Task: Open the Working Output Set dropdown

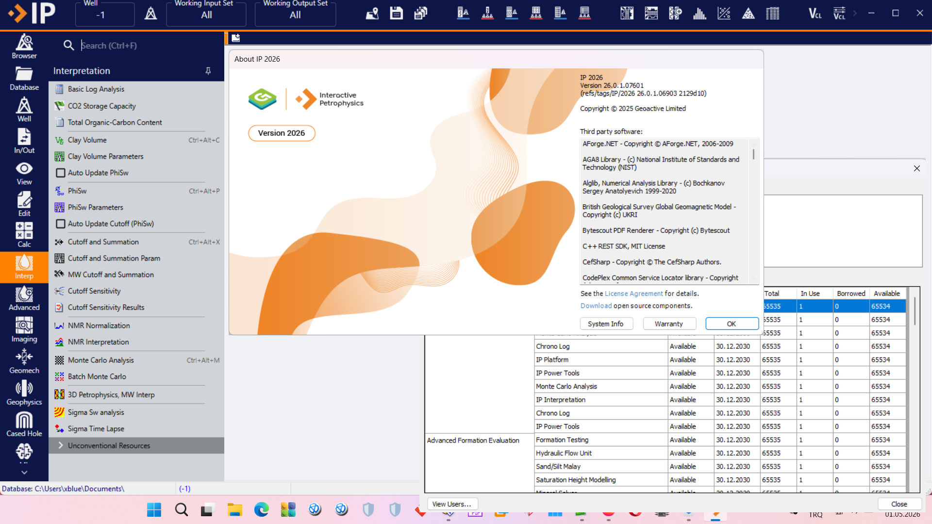Action: (x=295, y=15)
